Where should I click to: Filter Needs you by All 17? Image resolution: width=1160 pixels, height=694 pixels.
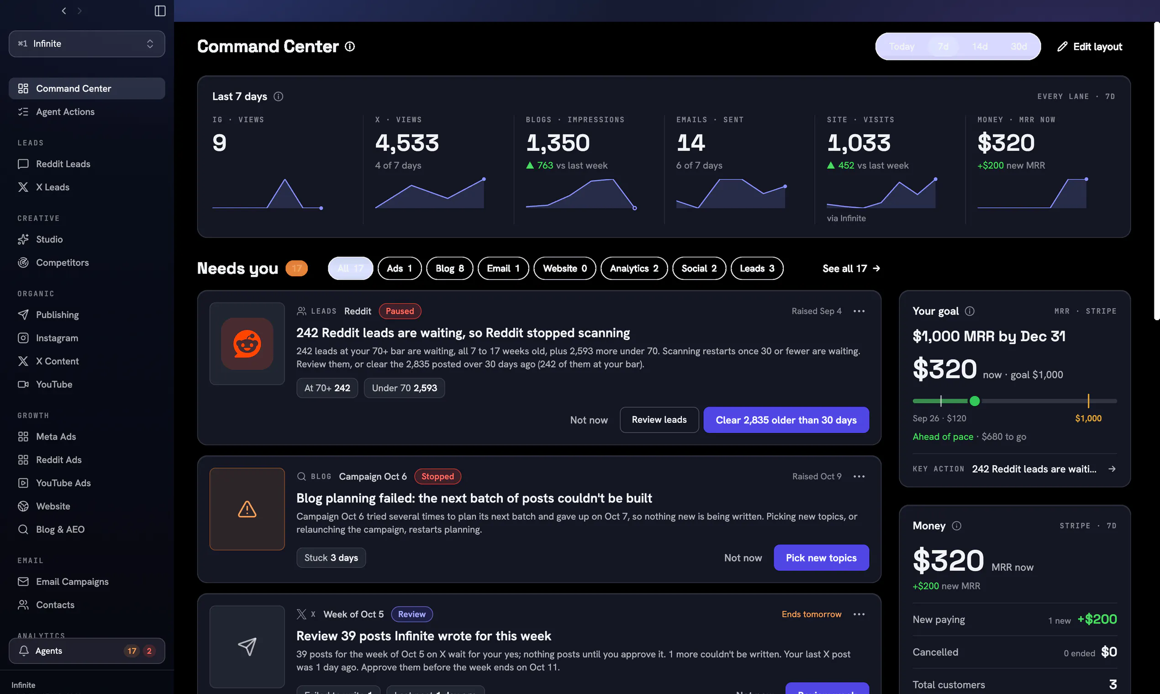(x=350, y=268)
